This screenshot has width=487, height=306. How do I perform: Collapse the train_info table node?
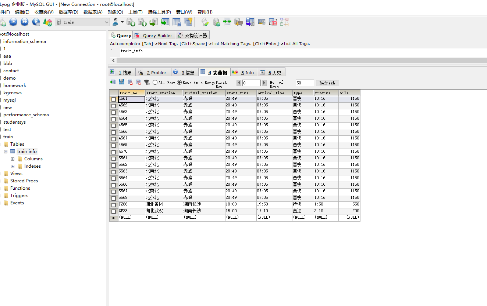point(6,152)
